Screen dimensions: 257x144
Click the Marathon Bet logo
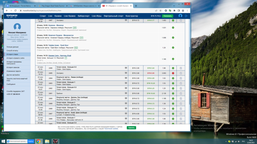coord(12,16)
